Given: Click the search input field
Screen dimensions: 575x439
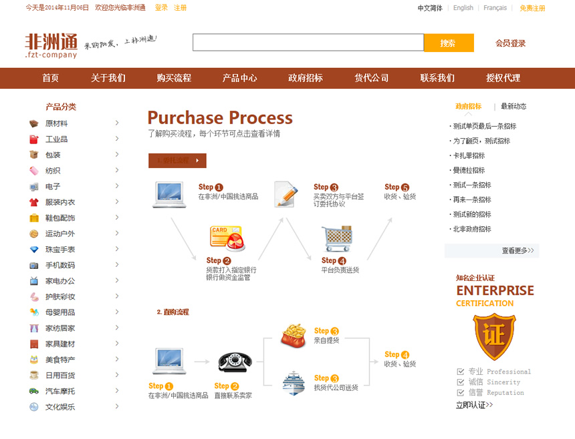Looking at the screenshot, I should (x=308, y=43).
